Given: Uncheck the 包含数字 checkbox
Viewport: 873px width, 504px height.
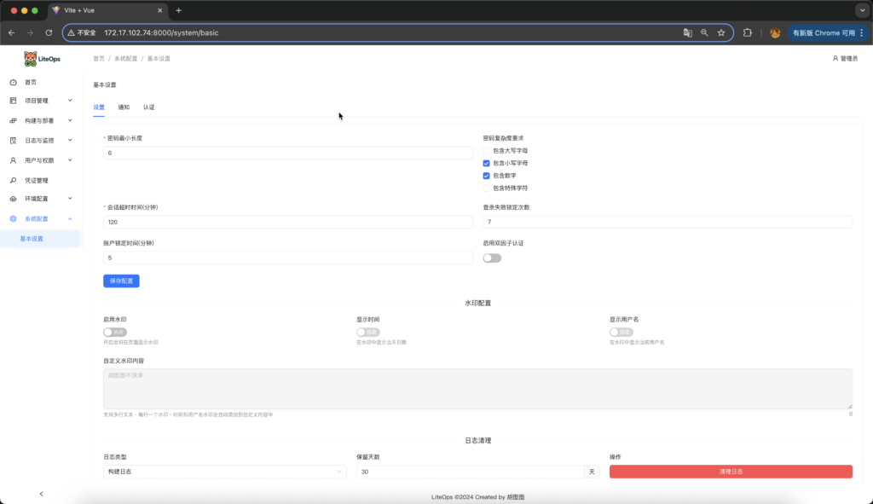Looking at the screenshot, I should click(487, 175).
